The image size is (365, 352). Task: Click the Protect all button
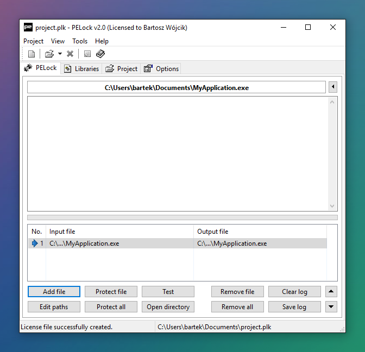pos(111,306)
